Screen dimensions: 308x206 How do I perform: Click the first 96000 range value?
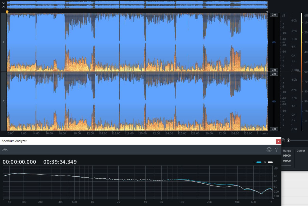pyautogui.click(x=287, y=156)
